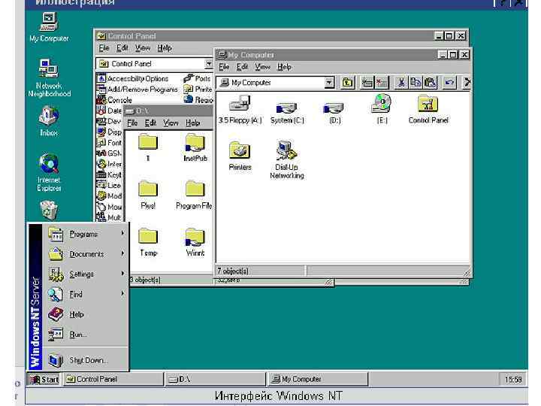Open Network Neighborhood desktop icon
The width and height of the screenshot is (541, 406).
click(49, 78)
